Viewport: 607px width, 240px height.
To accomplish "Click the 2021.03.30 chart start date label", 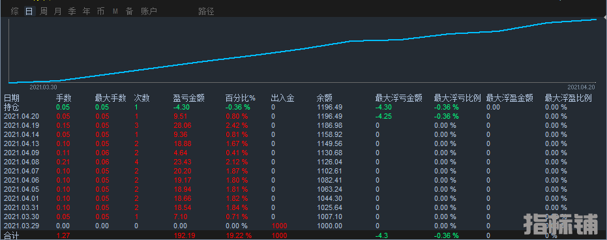I will [x=43, y=87].
